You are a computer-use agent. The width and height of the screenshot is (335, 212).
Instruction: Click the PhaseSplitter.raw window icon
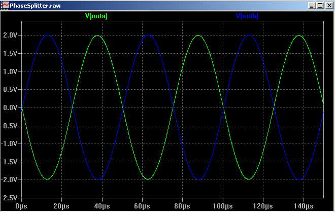5,6
